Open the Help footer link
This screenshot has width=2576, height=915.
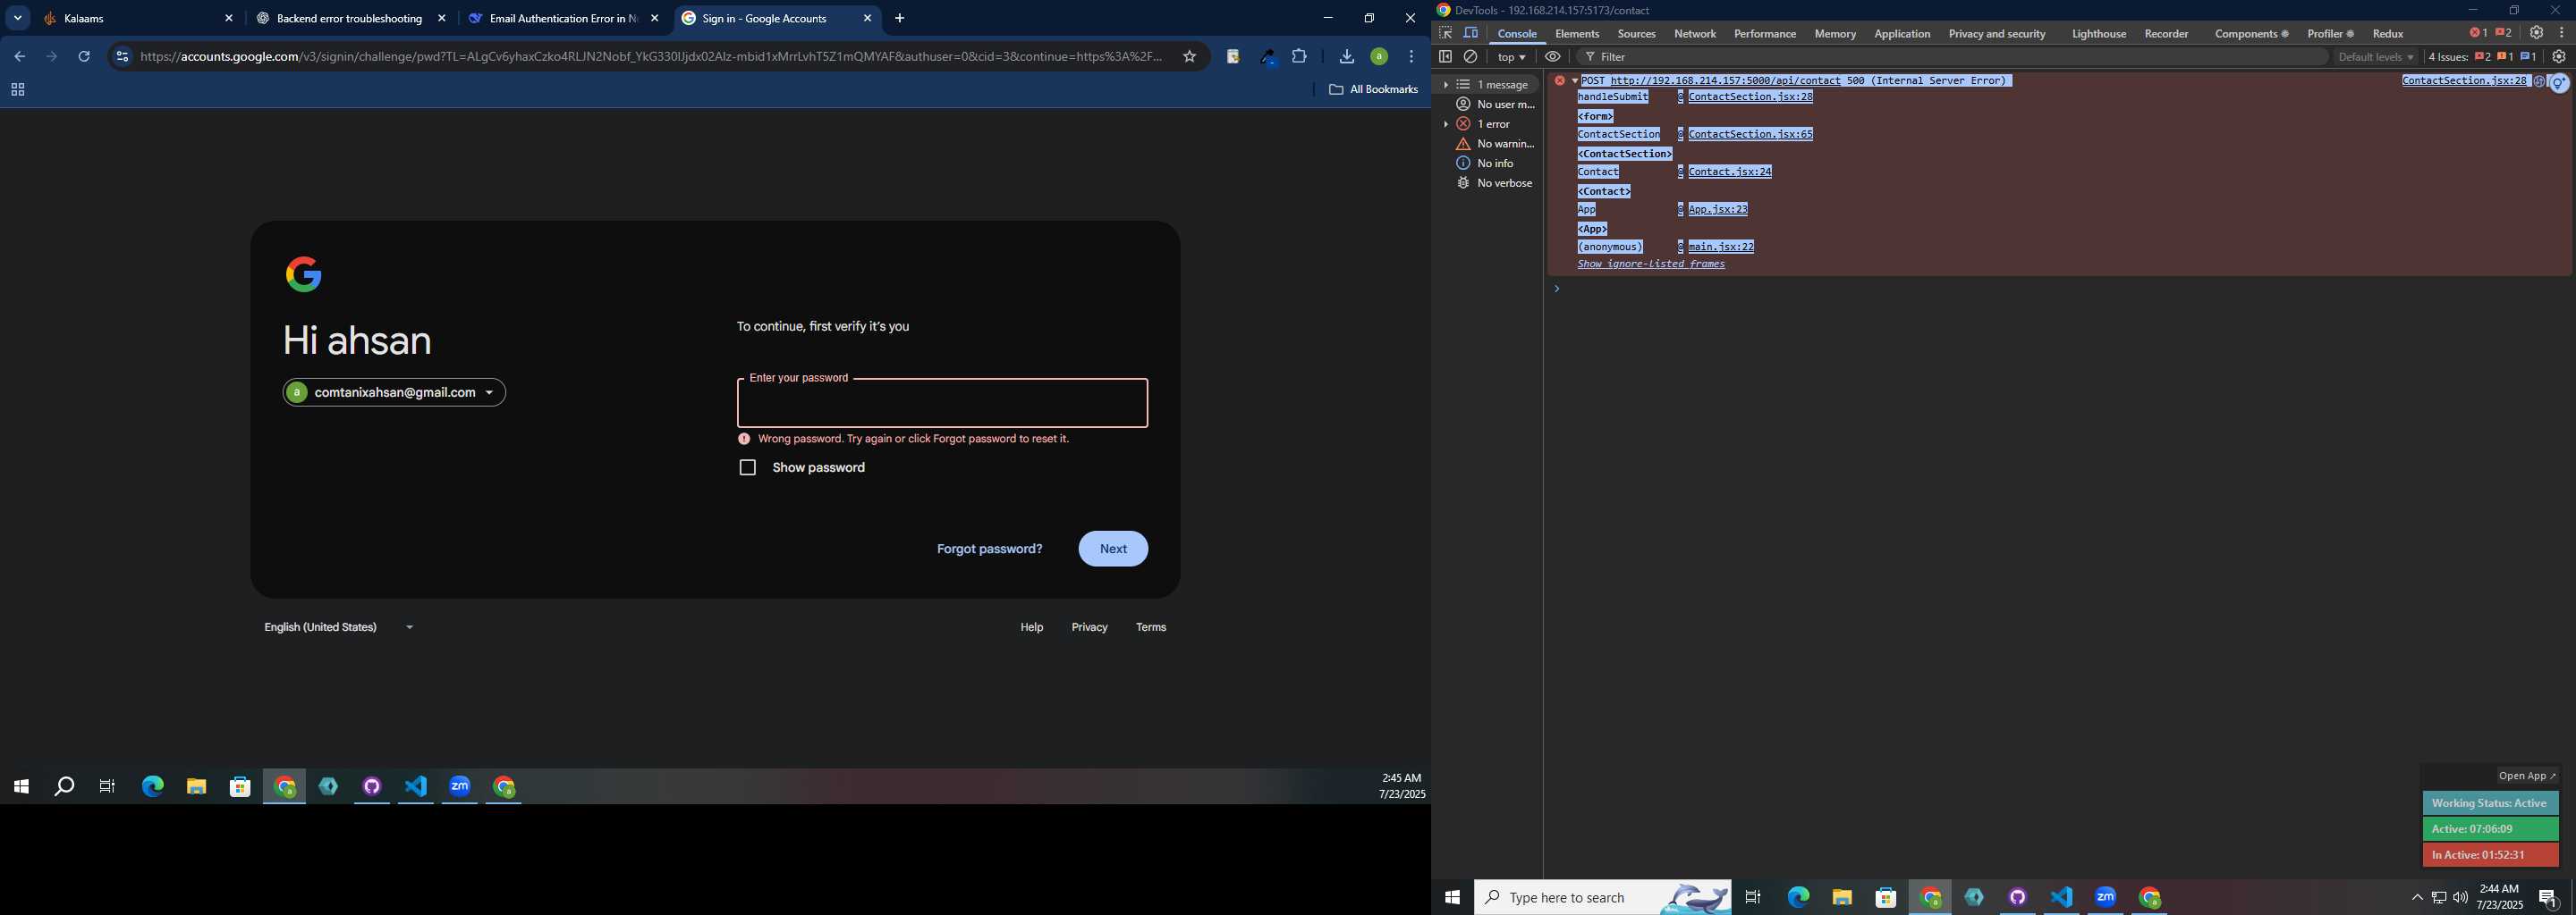click(1031, 627)
